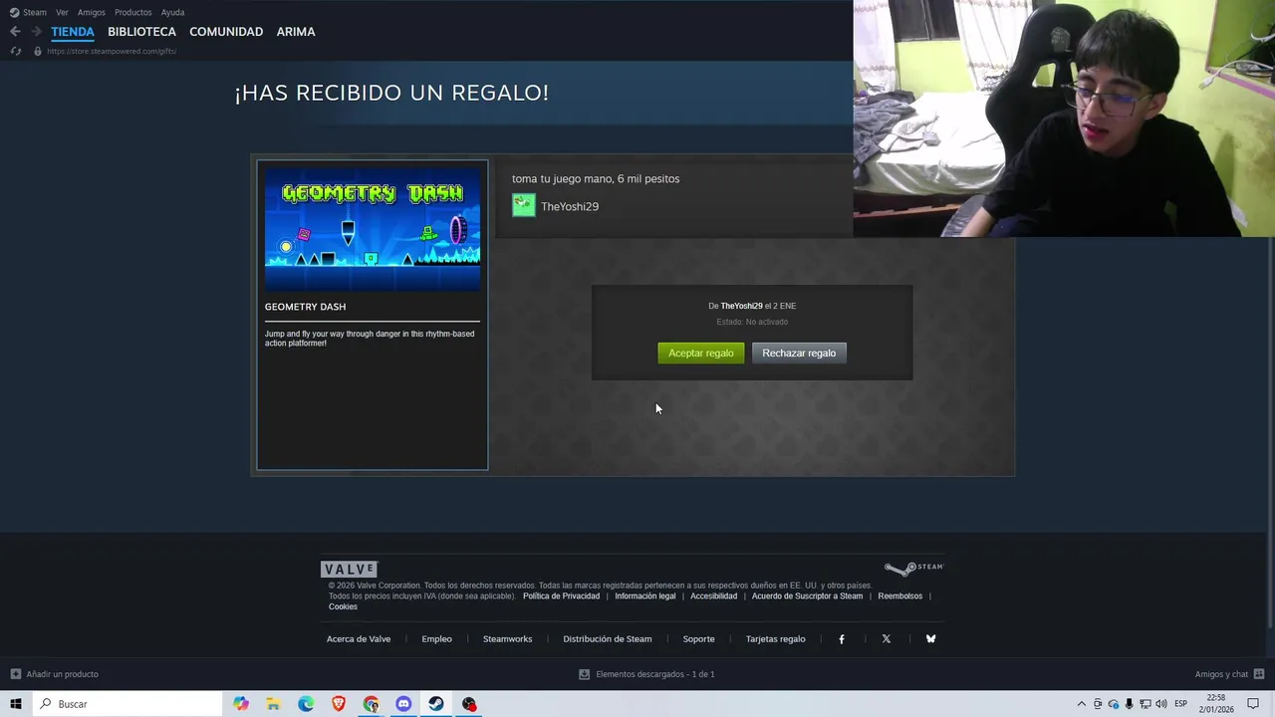Open File Explorer from the taskbar
The width and height of the screenshot is (1275, 717).
pyautogui.click(x=273, y=704)
